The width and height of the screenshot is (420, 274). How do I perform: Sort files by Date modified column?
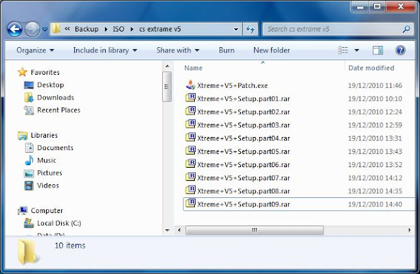[x=371, y=68]
